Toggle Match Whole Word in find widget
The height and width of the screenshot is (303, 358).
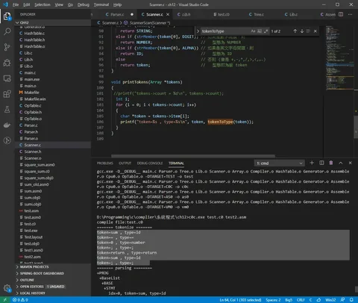tap(260, 31)
